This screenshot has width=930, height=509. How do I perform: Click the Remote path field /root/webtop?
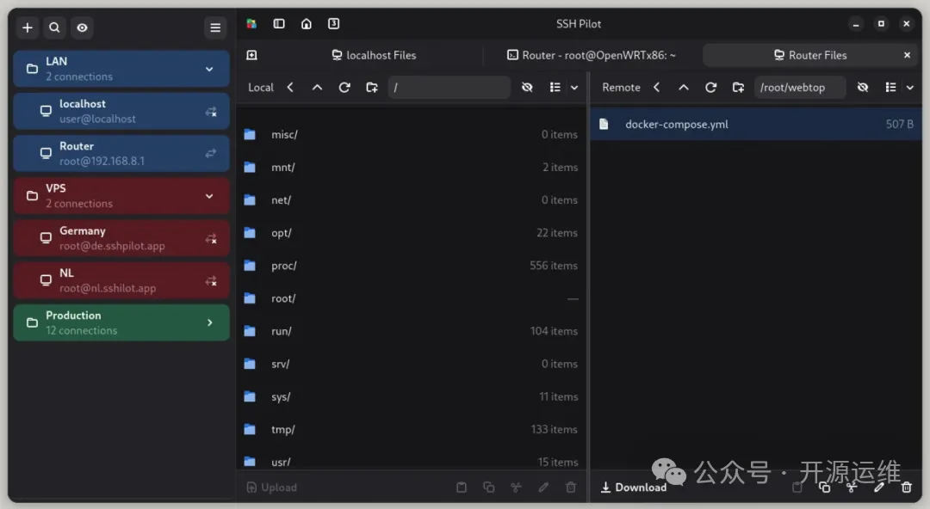[x=799, y=87]
